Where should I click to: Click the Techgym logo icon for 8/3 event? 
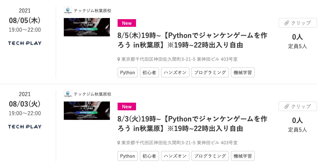68,94
